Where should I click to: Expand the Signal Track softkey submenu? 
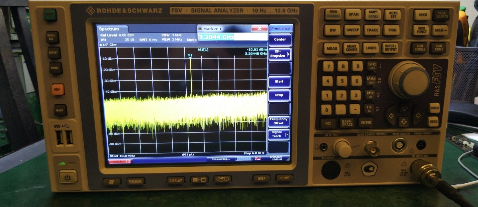(278, 134)
